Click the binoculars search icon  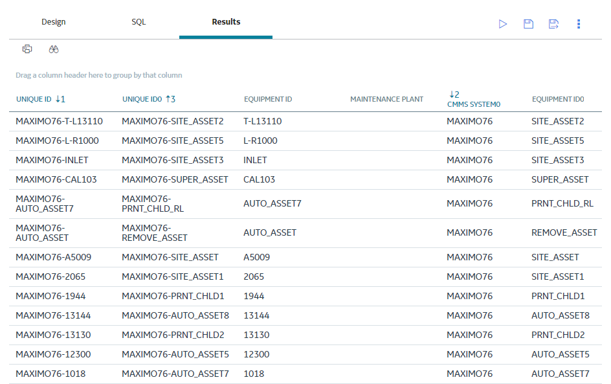click(54, 49)
